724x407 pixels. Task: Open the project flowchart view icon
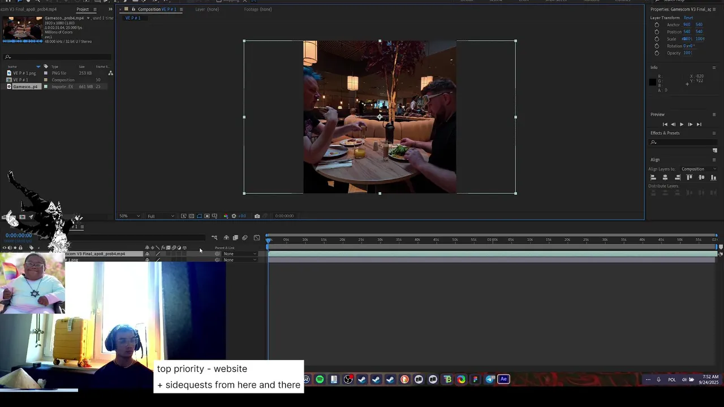pyautogui.click(x=110, y=73)
